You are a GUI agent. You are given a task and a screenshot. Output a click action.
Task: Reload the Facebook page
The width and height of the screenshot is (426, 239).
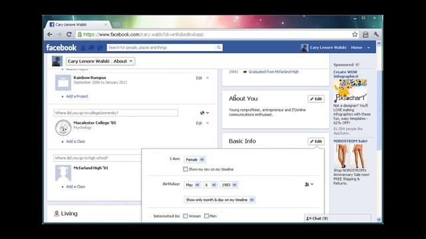tap(69, 35)
